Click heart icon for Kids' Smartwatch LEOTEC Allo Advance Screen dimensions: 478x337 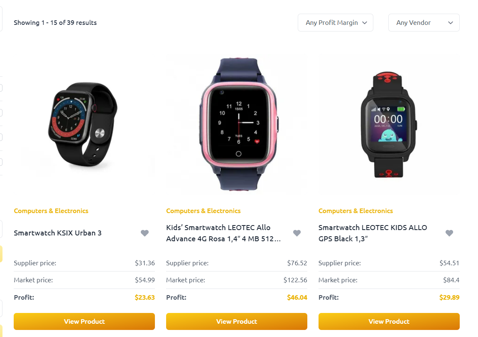click(297, 233)
